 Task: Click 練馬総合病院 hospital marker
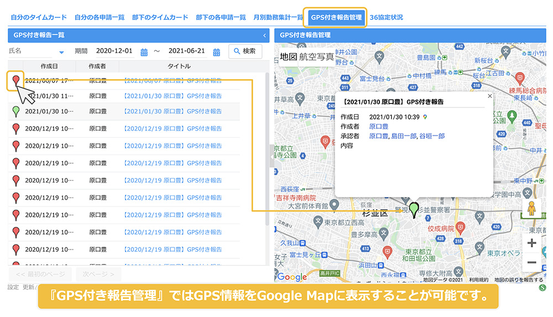519,78
